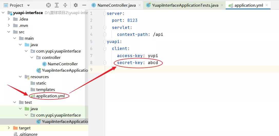Select YuapiInterfaceApplication class under main

point(65,70)
